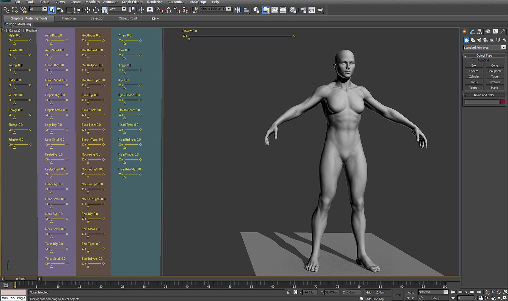Viewport: 508px width, 301px height.
Task: Click the Mirror tool icon
Action: pos(237,10)
